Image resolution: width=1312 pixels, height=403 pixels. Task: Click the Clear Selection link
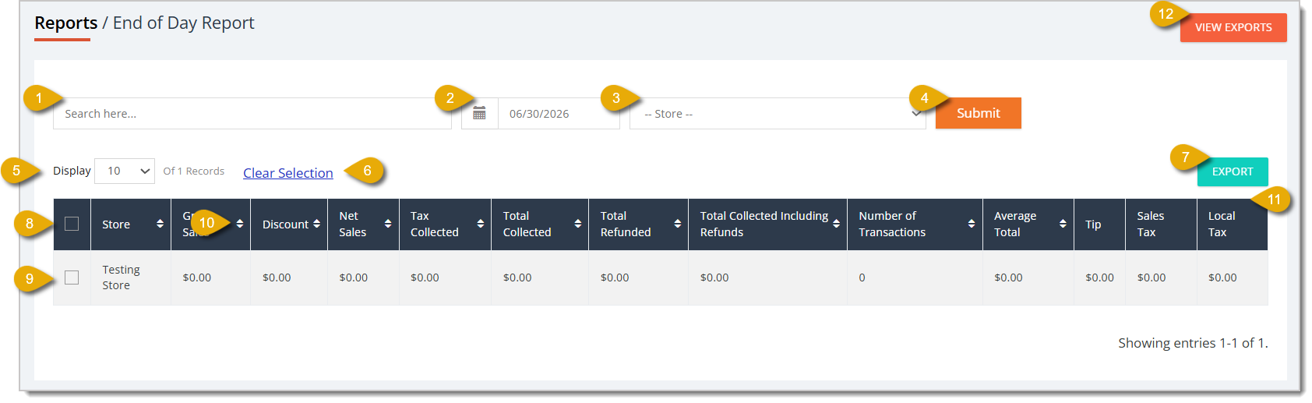(288, 173)
